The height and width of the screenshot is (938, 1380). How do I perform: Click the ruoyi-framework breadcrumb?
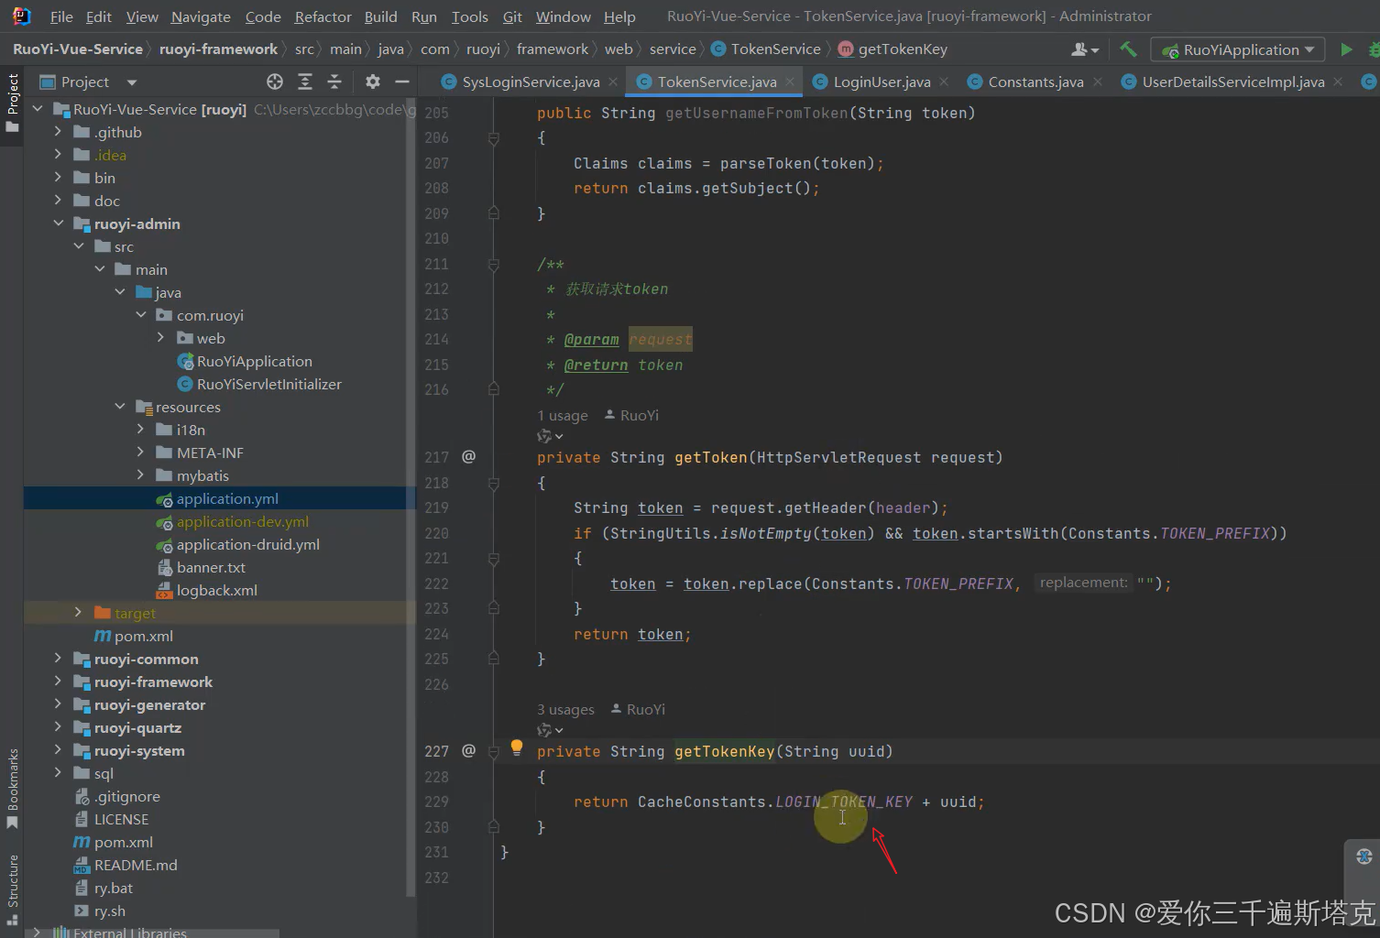pos(218,49)
